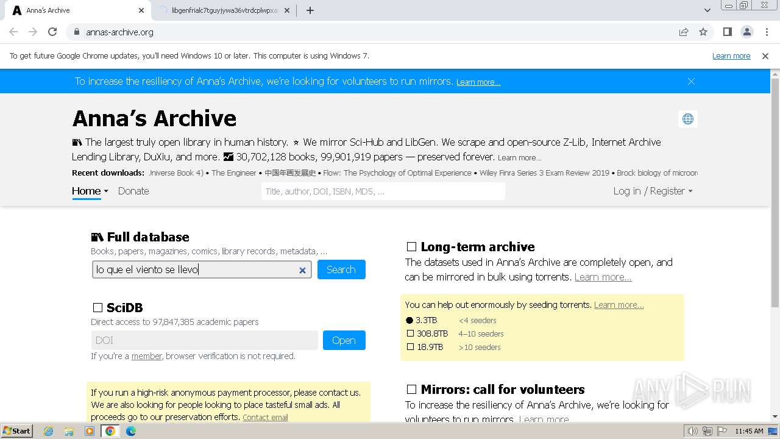
Task: Clear the full database search text
Action: tap(302, 270)
